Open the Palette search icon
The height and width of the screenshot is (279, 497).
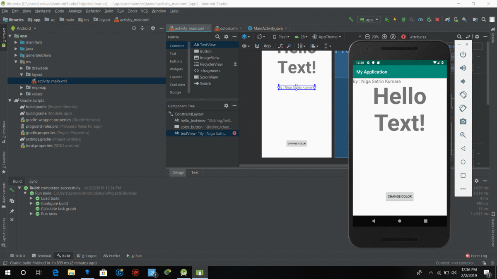pyautogui.click(x=218, y=37)
